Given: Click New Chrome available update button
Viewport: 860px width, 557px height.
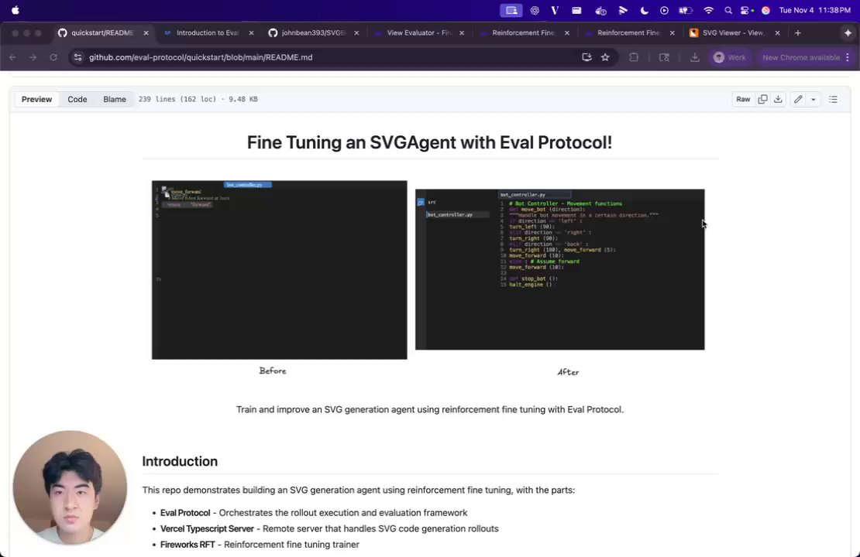Looking at the screenshot, I should pos(801,57).
